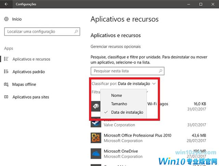Minimize the Configurações window
The image size is (219, 166).
click(x=189, y=4)
